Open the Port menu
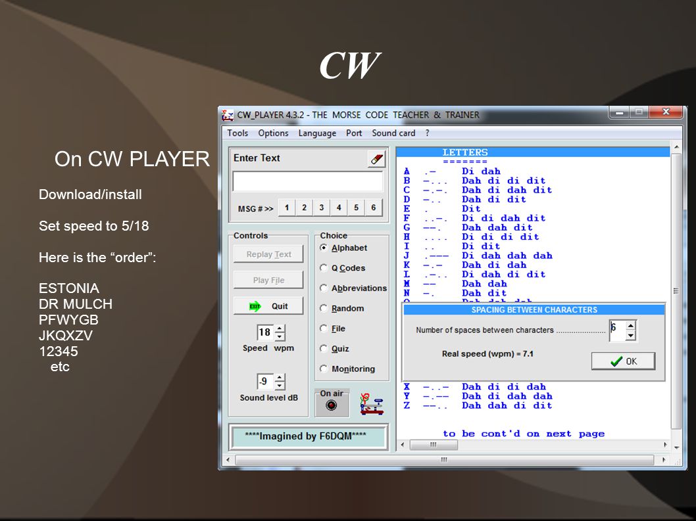The width and height of the screenshot is (696, 521). tap(354, 133)
